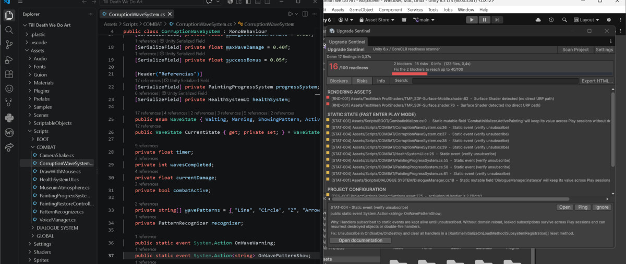Image resolution: width=626 pixels, height=264 pixels.
Task: Collapse the COMBAT folder in Explorer
Action: click(x=46, y=147)
